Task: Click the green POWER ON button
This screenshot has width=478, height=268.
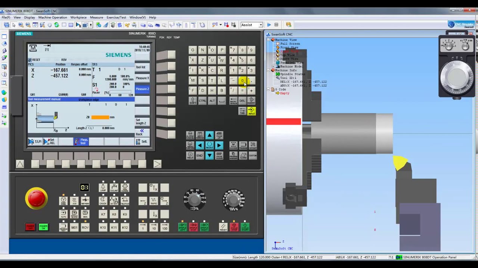Action: pyautogui.click(x=43, y=227)
